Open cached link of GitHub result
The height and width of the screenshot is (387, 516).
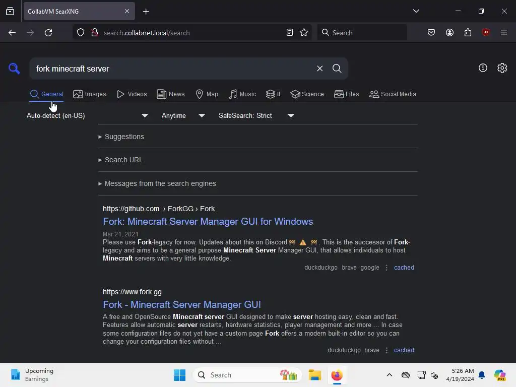click(x=404, y=268)
